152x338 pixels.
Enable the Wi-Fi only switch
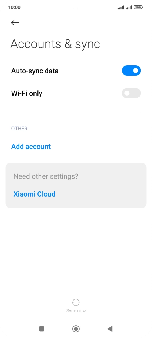[x=131, y=93]
